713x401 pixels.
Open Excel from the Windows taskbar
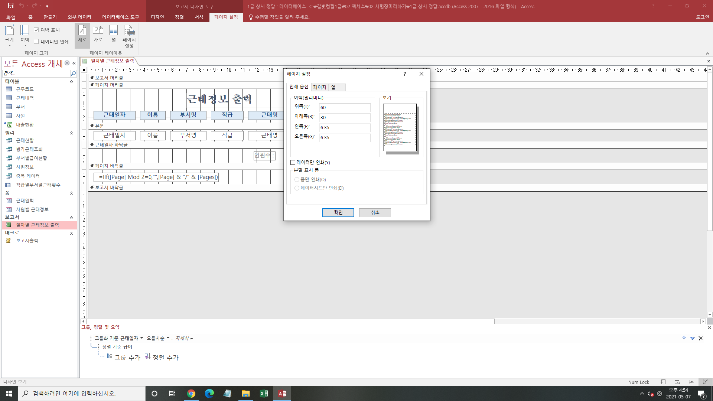(264, 394)
